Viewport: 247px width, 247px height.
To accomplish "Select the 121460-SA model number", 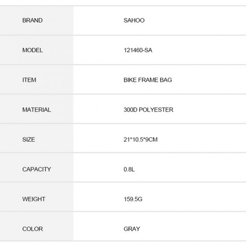I will (138, 50).
